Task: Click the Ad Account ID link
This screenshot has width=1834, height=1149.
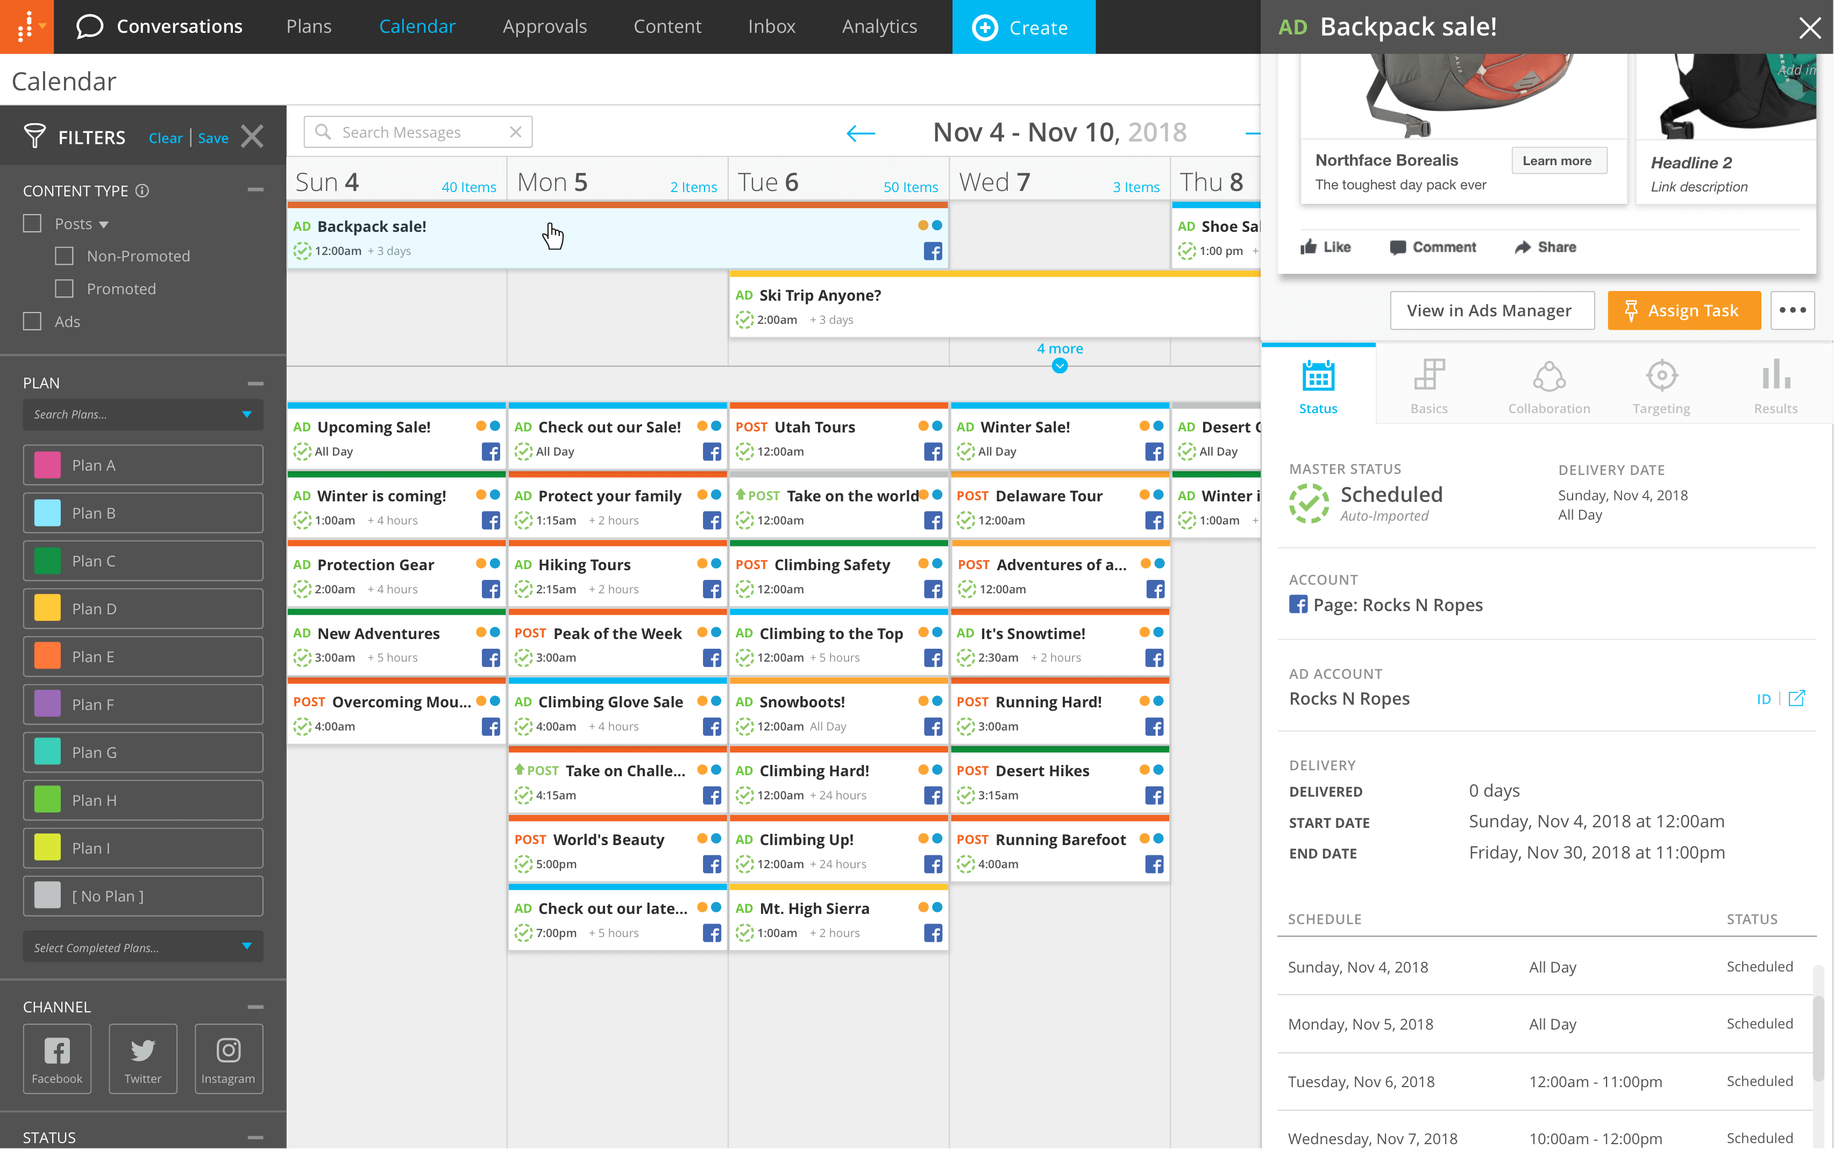Action: [x=1764, y=699]
